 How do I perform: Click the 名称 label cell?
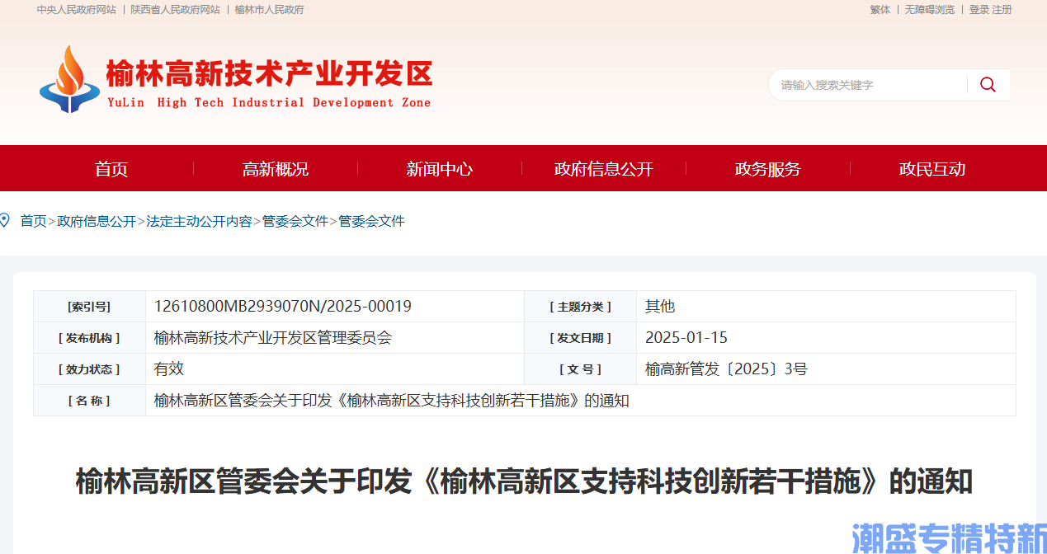click(x=89, y=401)
